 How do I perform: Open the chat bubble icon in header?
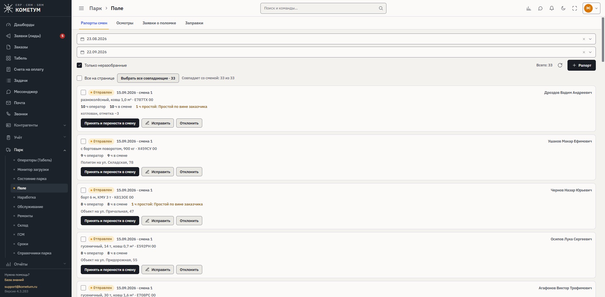[x=540, y=8]
